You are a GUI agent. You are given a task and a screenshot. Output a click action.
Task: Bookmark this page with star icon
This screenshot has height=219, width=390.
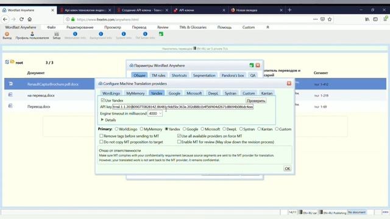pos(330,19)
